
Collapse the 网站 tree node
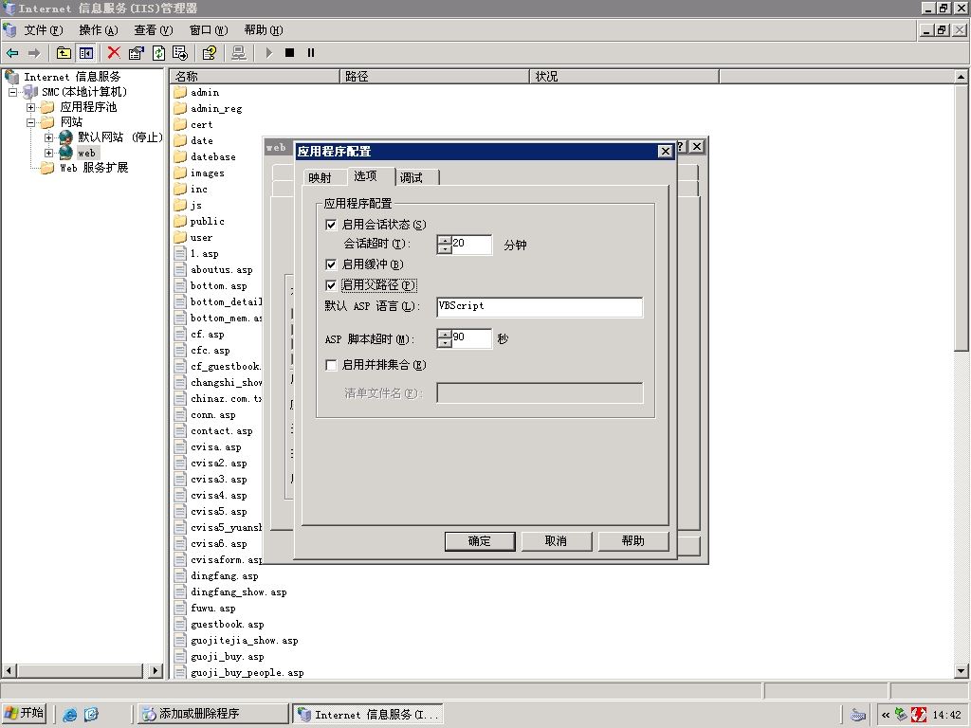click(30, 122)
